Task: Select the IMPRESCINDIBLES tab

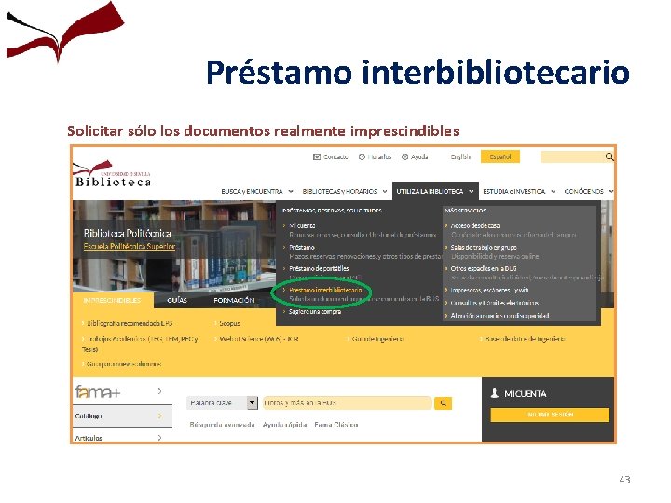Action: (x=112, y=300)
